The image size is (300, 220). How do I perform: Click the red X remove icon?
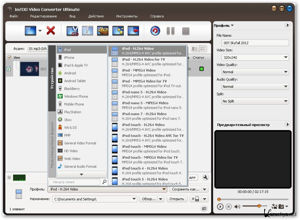tap(51, 31)
